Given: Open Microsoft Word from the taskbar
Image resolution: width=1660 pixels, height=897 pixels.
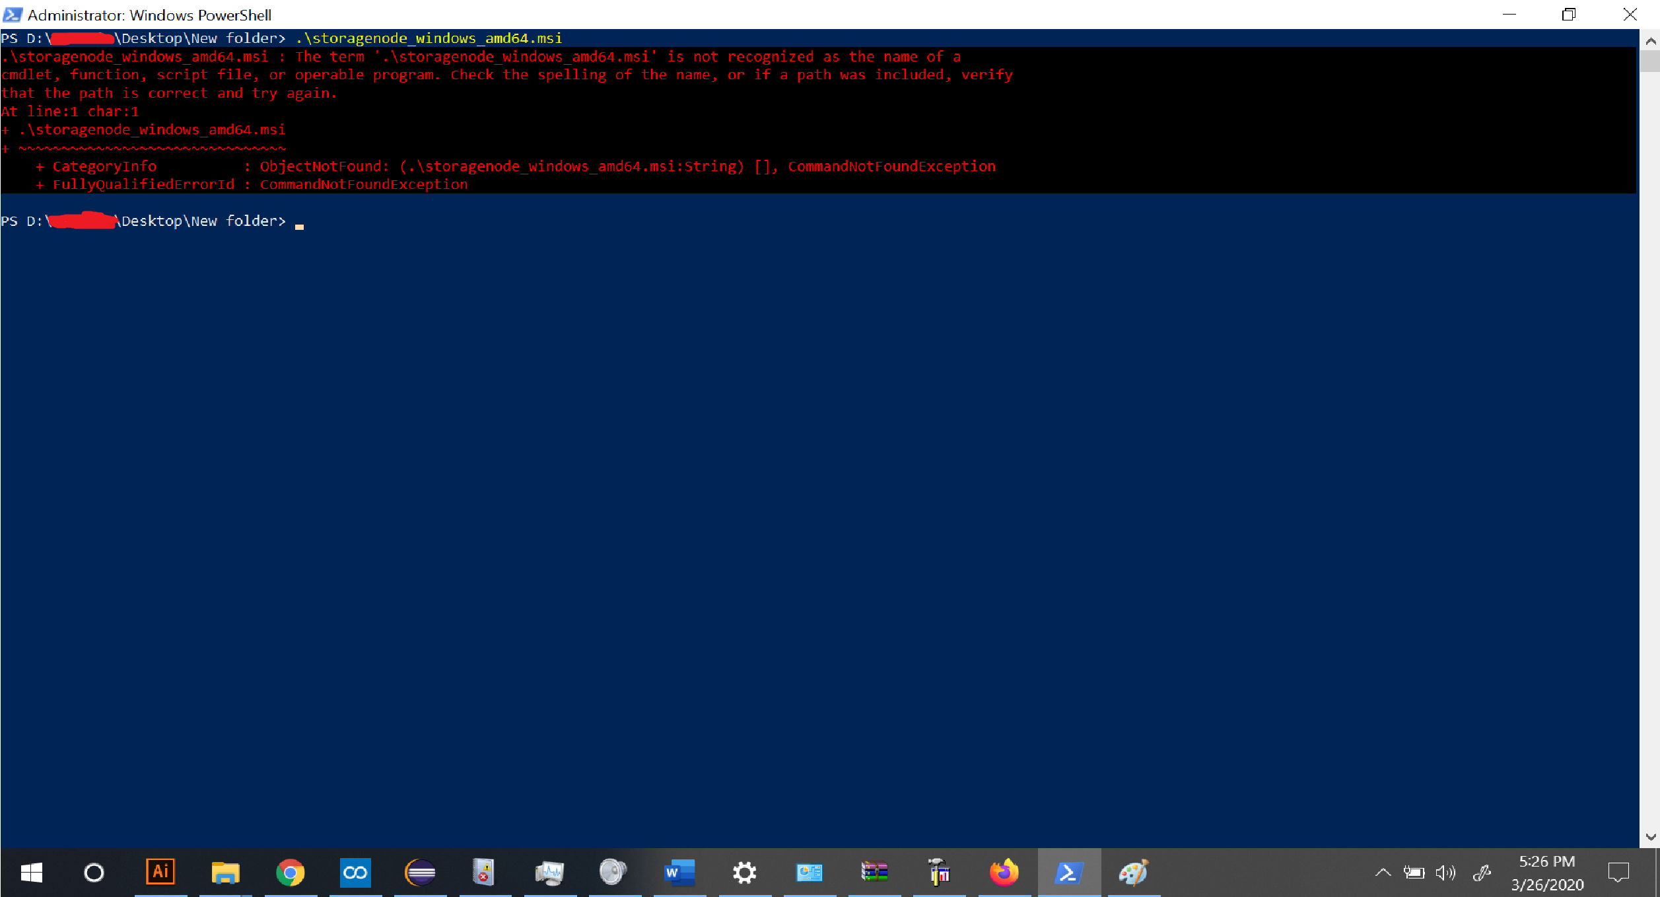Looking at the screenshot, I should (x=679, y=873).
